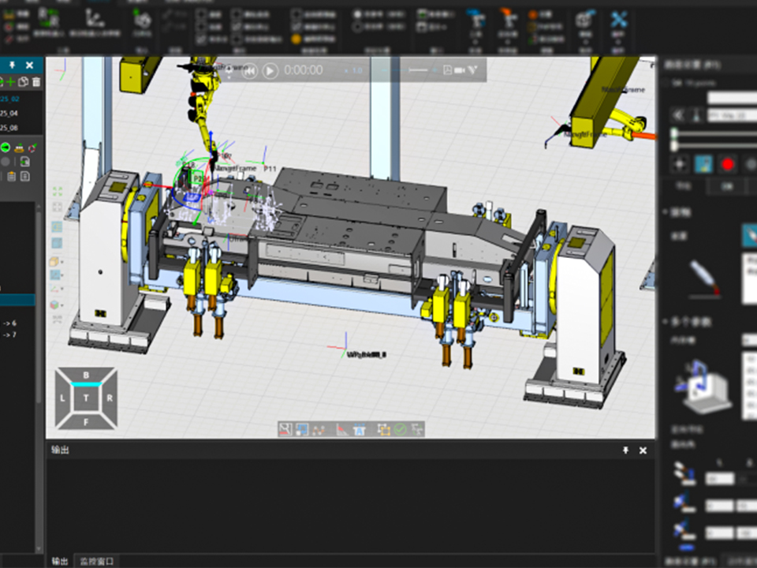The image size is (757, 568).
Task: Pin the 输出 output panel
Action: click(x=625, y=450)
